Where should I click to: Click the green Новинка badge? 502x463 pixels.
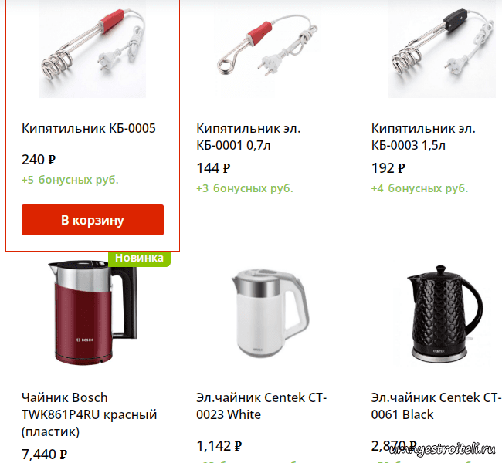coord(139,258)
